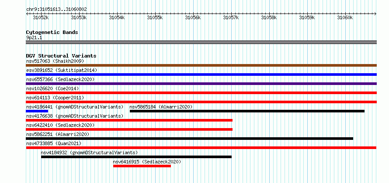This screenshot has width=389, height=183.
Task: Open the nsv5862251 (Almarri2020) label
Action: (58, 134)
